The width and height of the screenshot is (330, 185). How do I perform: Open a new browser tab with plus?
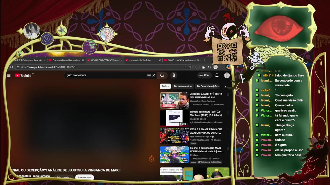(204, 60)
